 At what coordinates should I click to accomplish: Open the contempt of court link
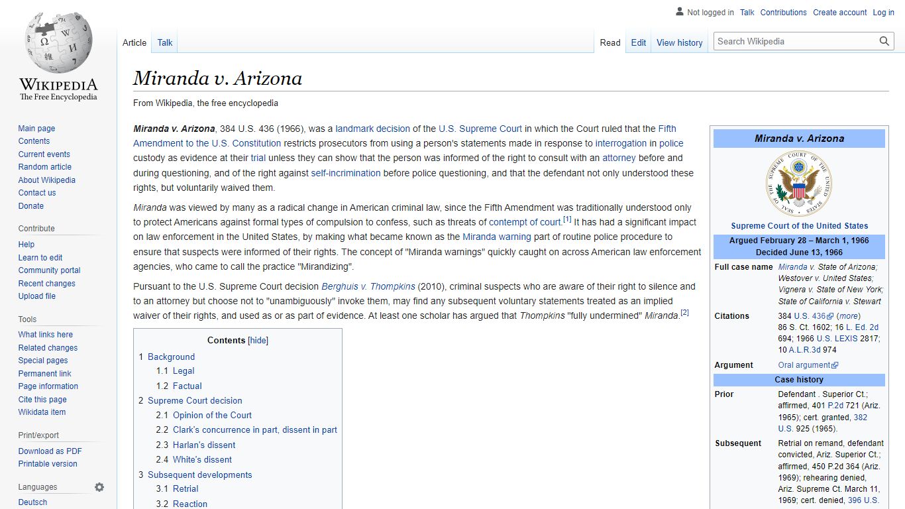click(525, 222)
